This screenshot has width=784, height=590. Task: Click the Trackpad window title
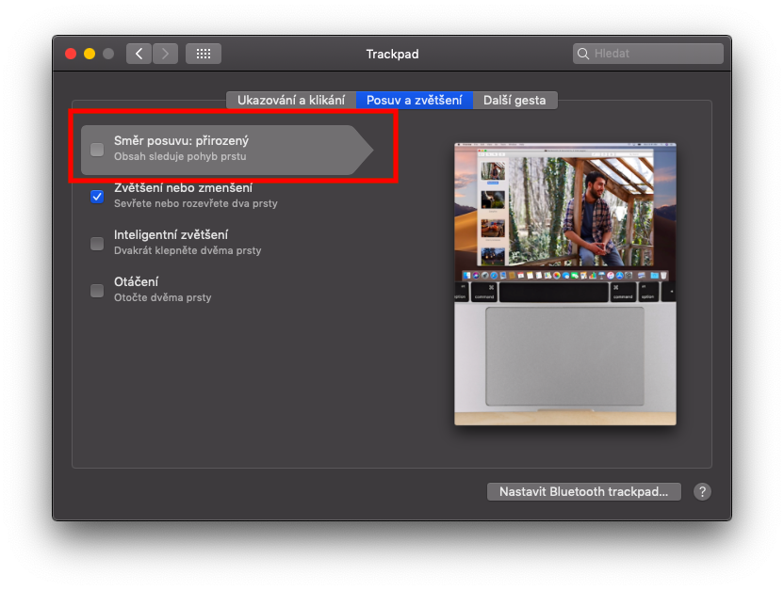[392, 54]
